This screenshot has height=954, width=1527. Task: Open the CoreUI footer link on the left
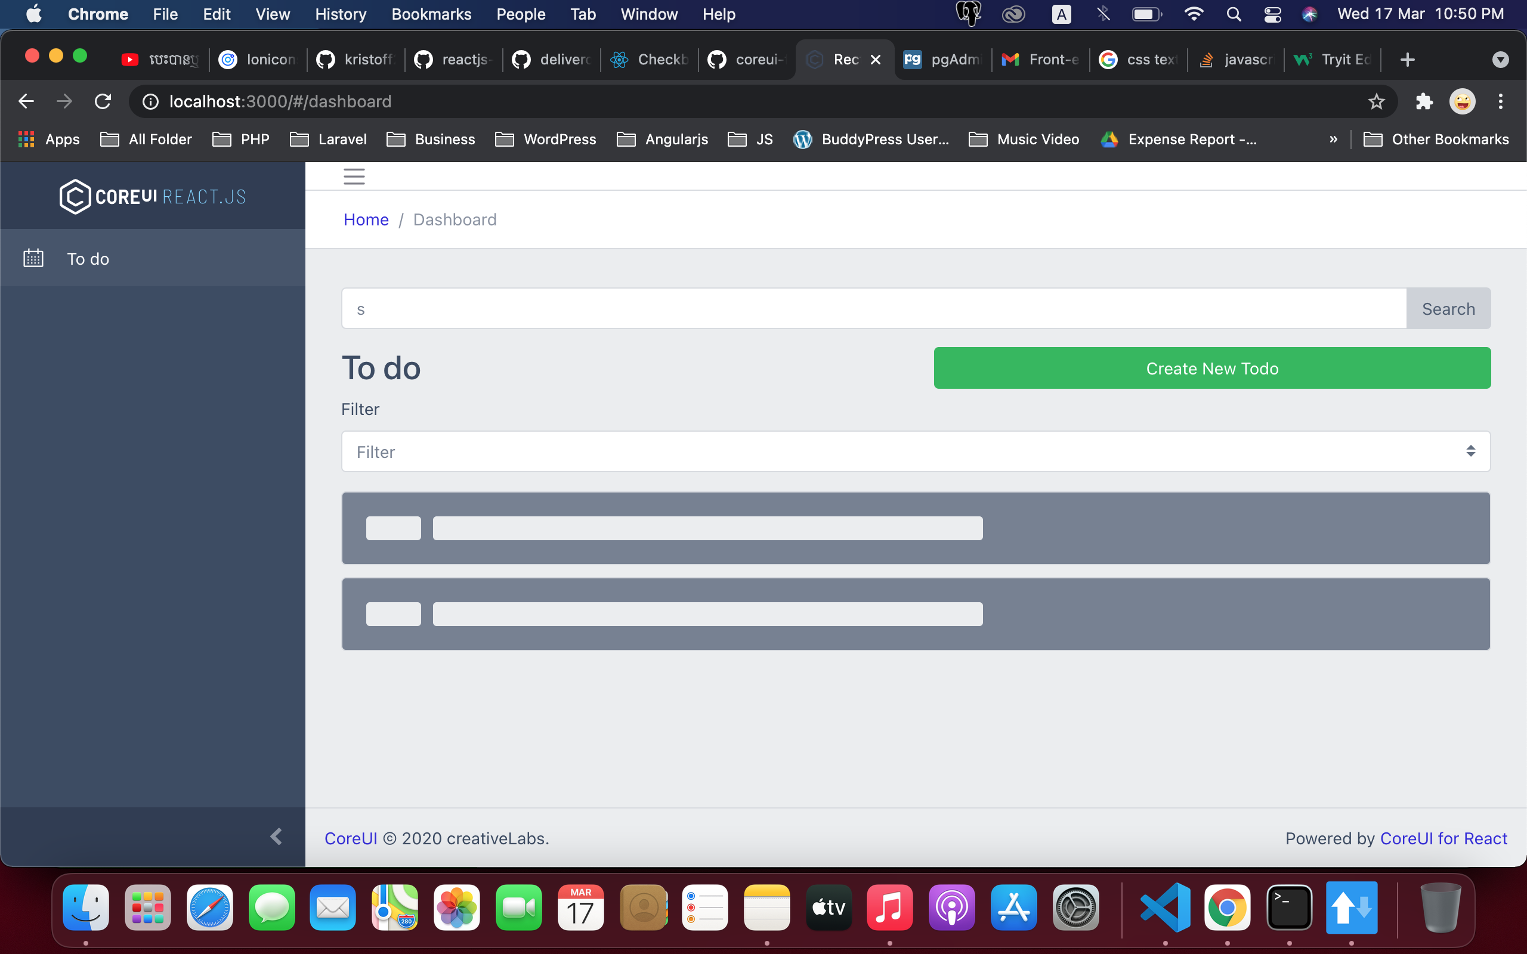(351, 838)
